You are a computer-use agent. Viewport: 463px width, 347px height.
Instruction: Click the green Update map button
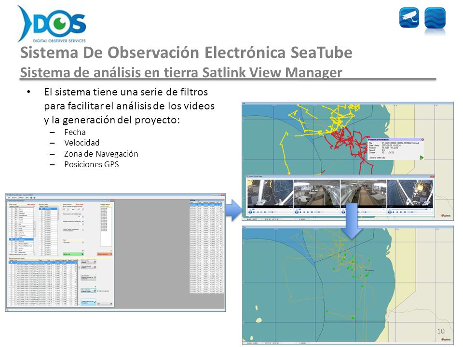[73, 254]
